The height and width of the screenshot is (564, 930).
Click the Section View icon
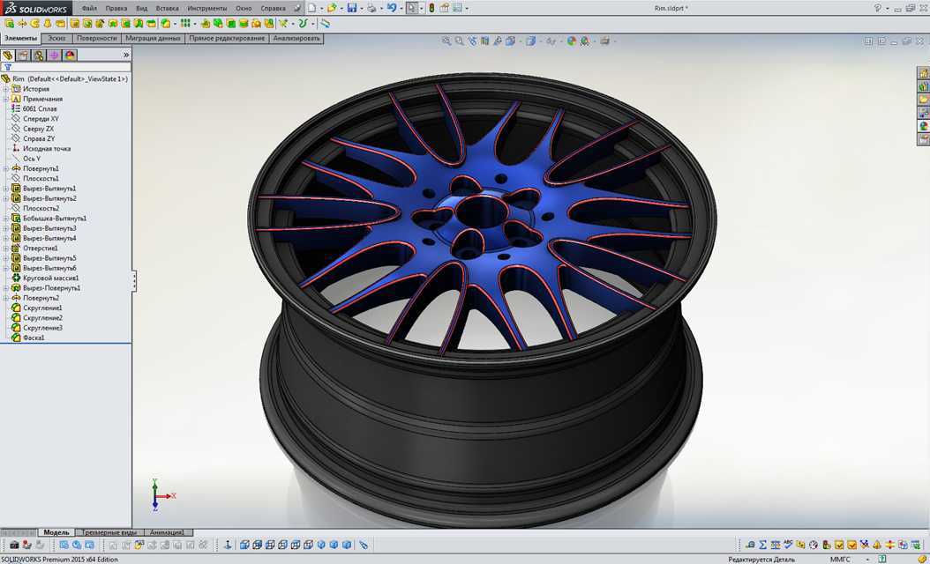pos(485,41)
